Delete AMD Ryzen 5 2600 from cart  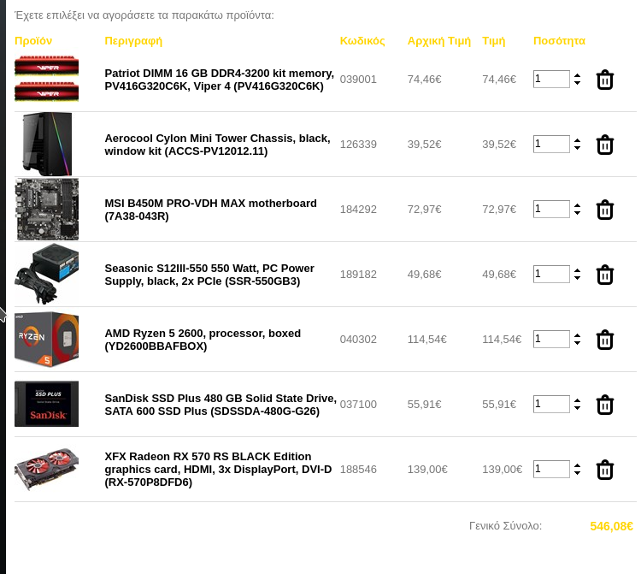pos(604,340)
